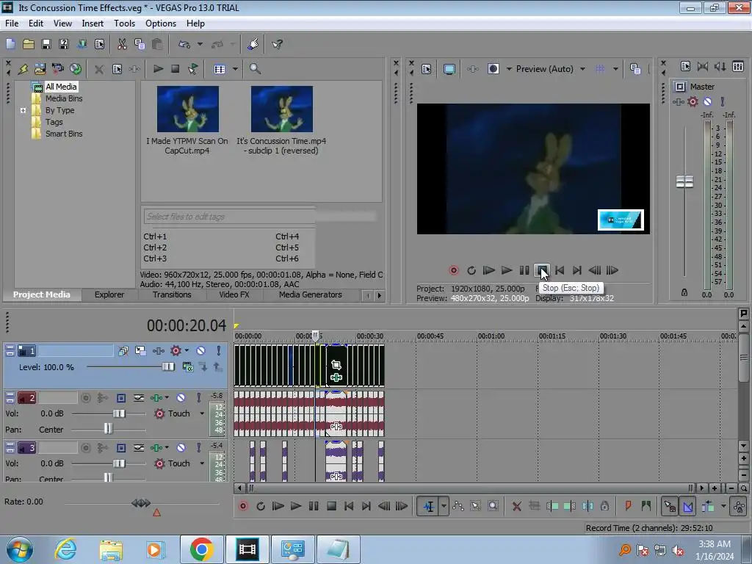
Task: Mute video track 1
Action: [x=200, y=351]
